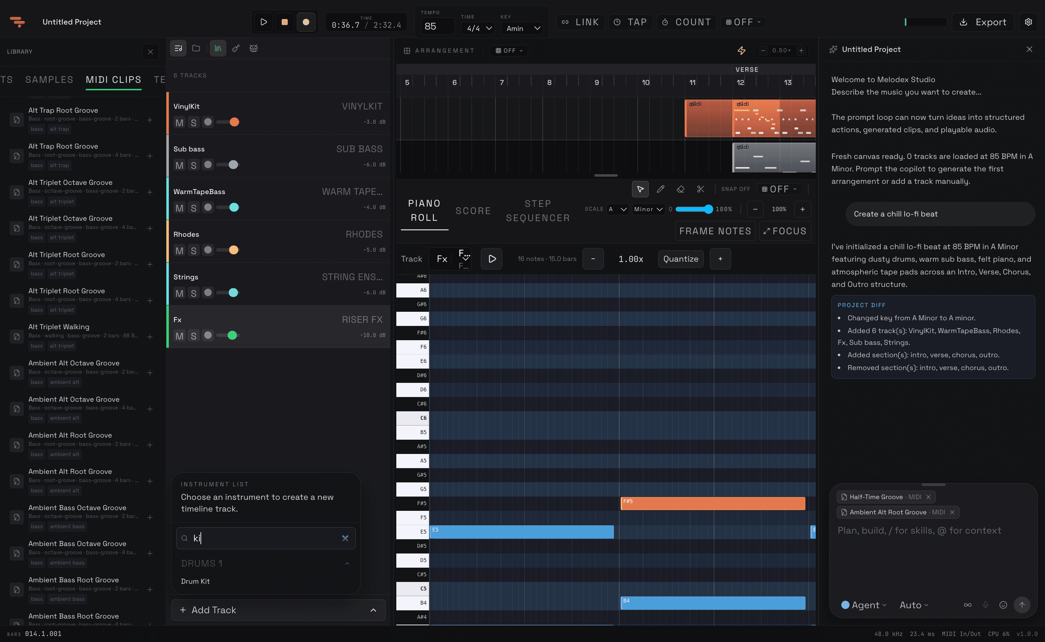Mute the VinylKit track

179,123
